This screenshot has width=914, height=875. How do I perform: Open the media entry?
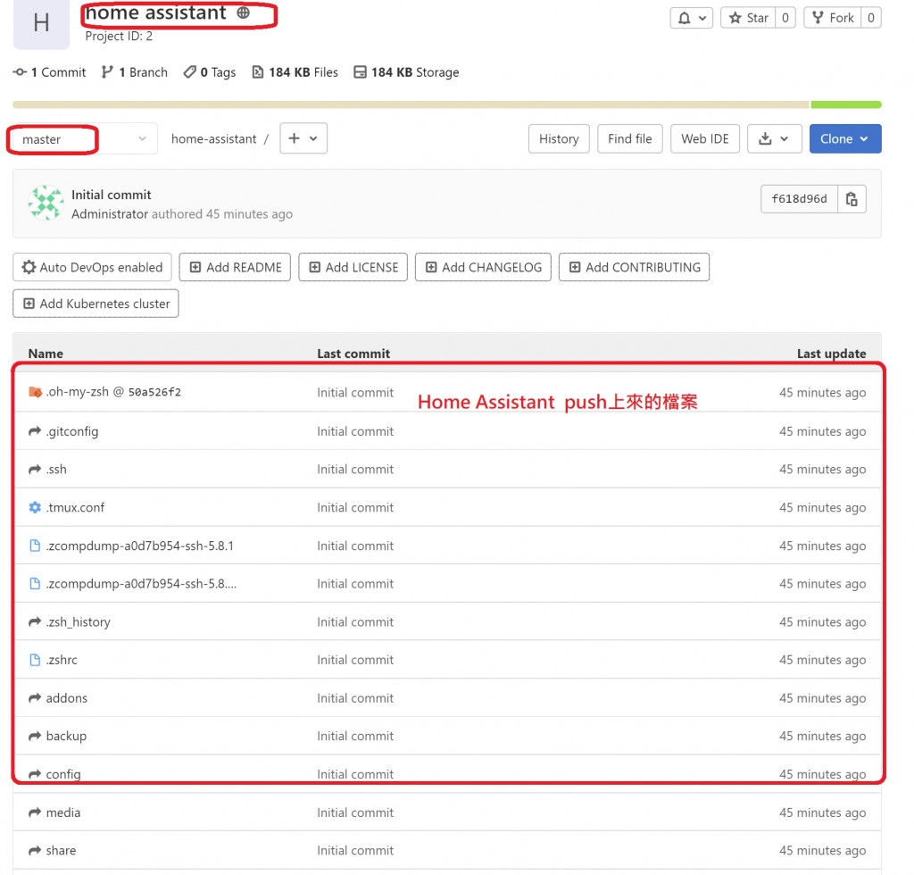point(63,812)
